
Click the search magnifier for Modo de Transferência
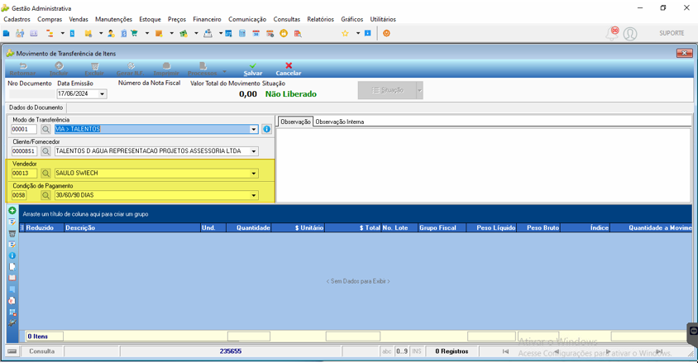[45, 129]
